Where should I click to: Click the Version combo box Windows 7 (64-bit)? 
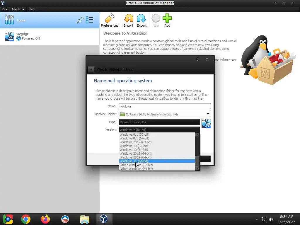coord(159,130)
